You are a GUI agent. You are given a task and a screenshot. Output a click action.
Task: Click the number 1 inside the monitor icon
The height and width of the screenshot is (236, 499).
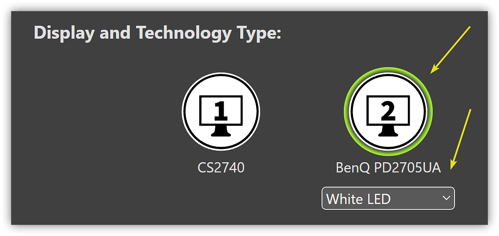pos(221,110)
